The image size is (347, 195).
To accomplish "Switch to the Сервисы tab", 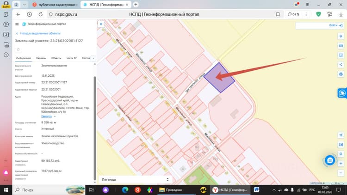I will click(41, 58).
